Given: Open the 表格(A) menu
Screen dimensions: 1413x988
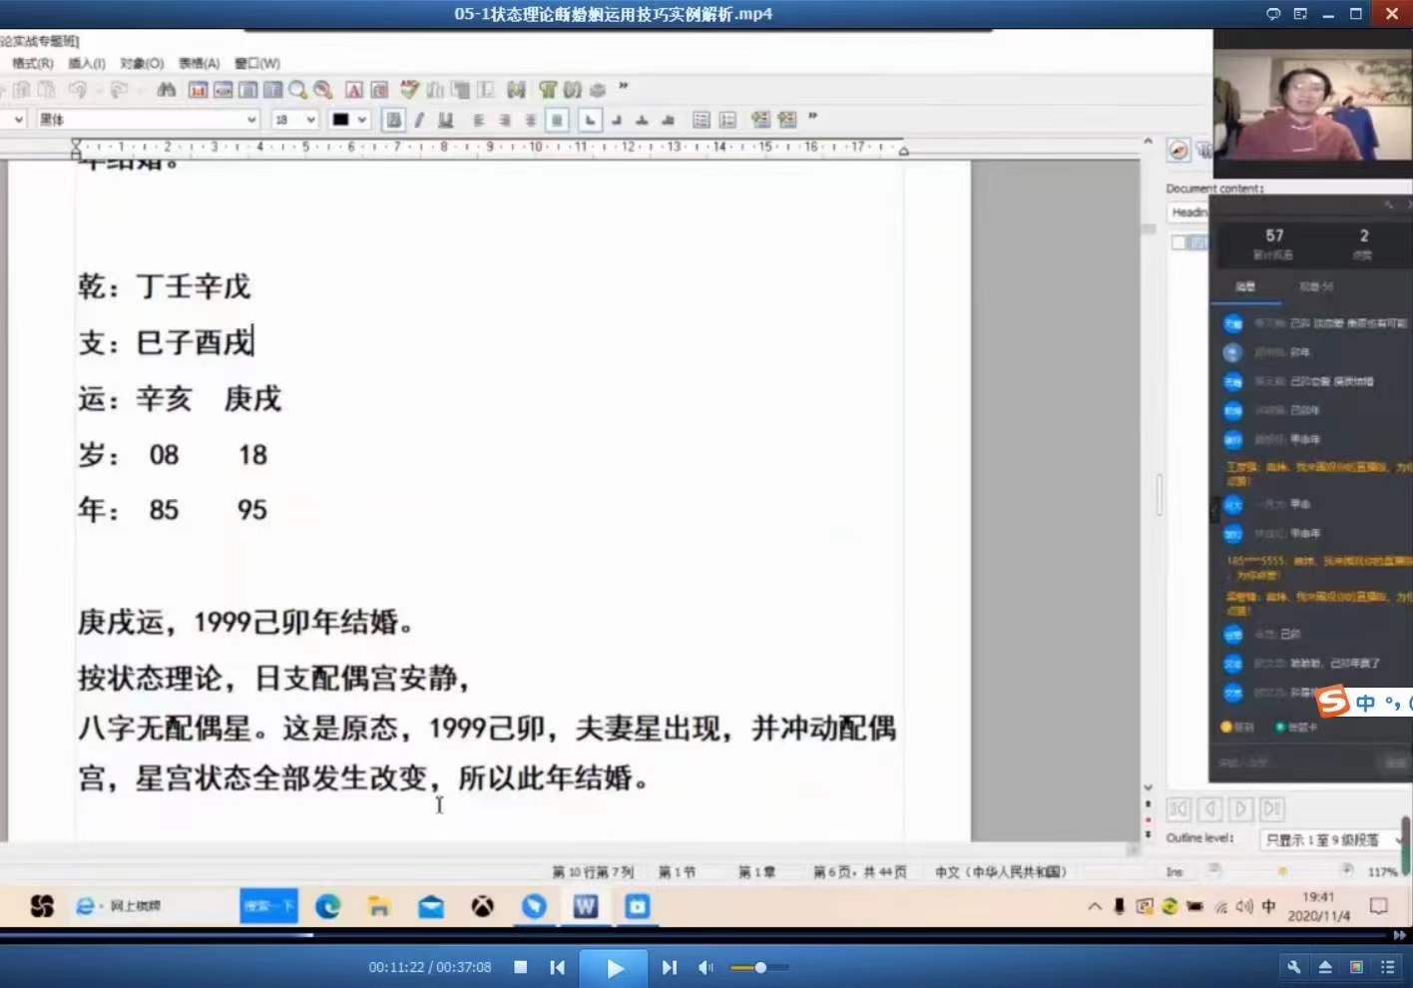Looking at the screenshot, I should tap(199, 63).
